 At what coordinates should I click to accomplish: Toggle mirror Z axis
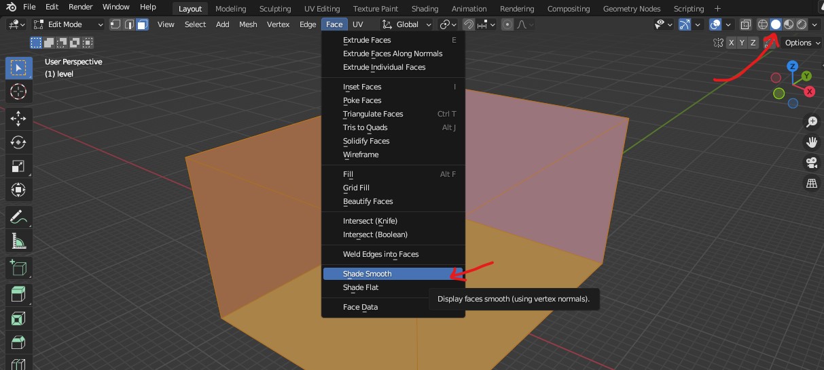[753, 43]
